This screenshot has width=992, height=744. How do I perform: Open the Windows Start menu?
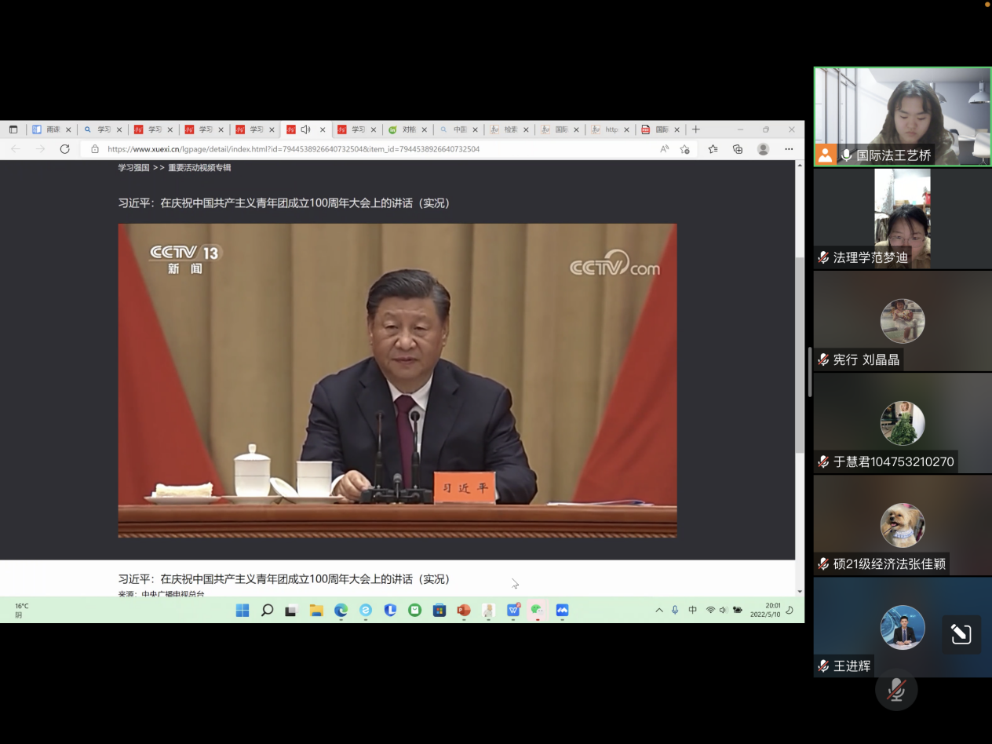pyautogui.click(x=243, y=610)
